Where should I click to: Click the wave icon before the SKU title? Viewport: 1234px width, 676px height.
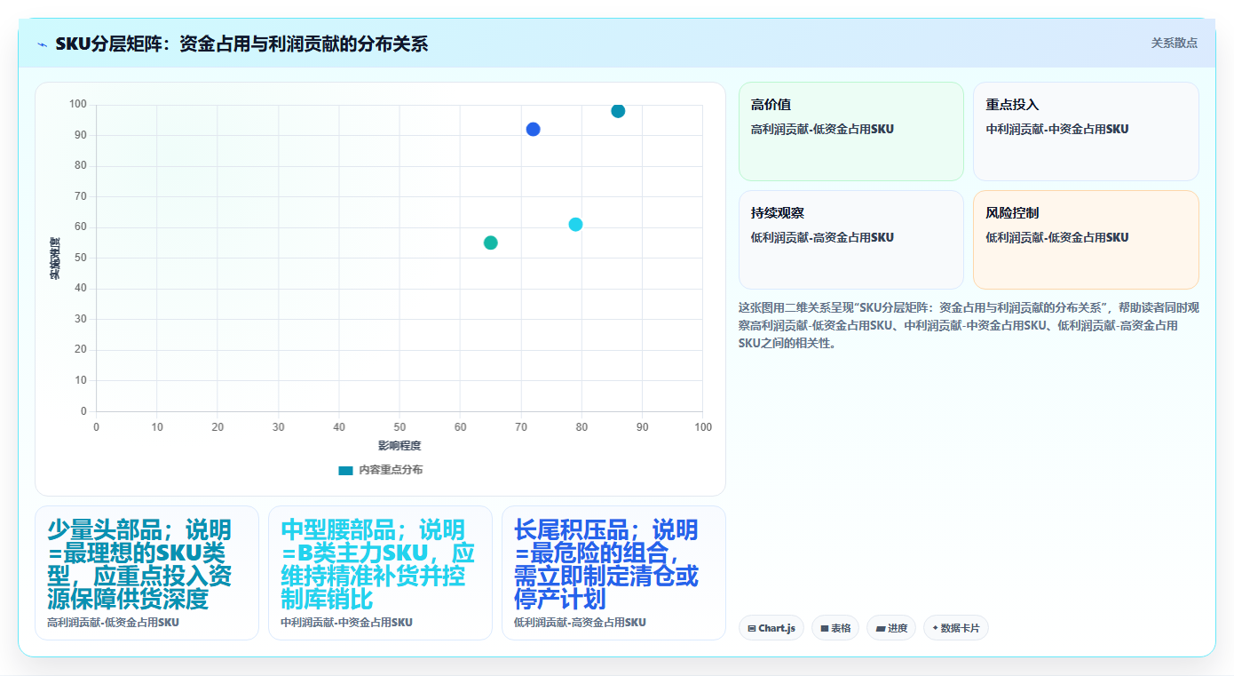point(42,44)
